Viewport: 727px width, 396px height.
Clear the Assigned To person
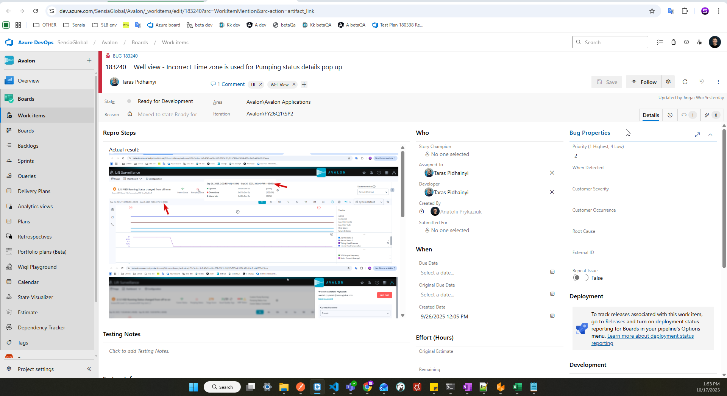click(552, 173)
